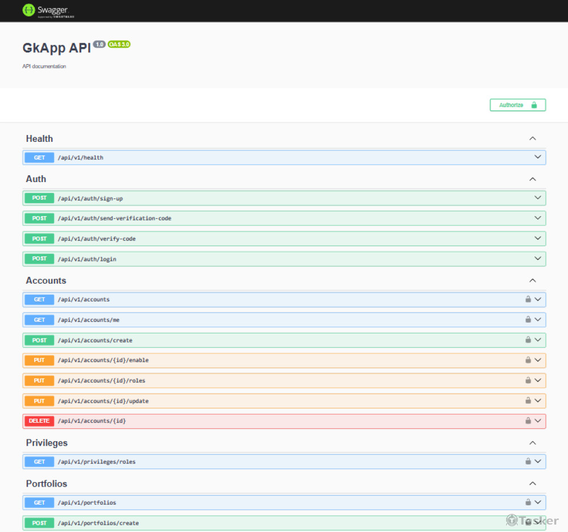The height and width of the screenshot is (532, 568).
Task: Open the Authorize button
Action: [x=517, y=105]
